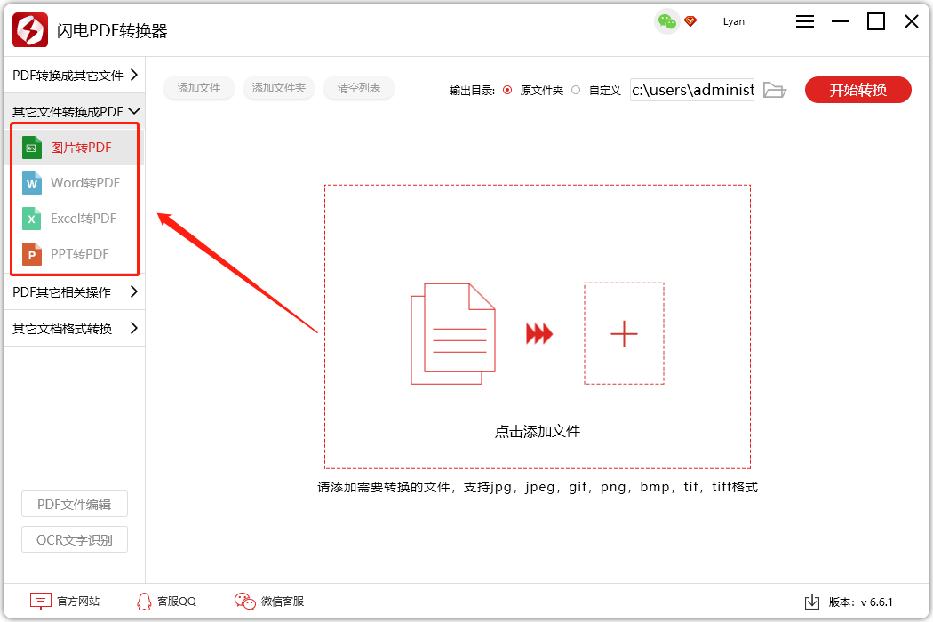
Task: Click the 客服QQ penguin icon
Action: pyautogui.click(x=144, y=602)
